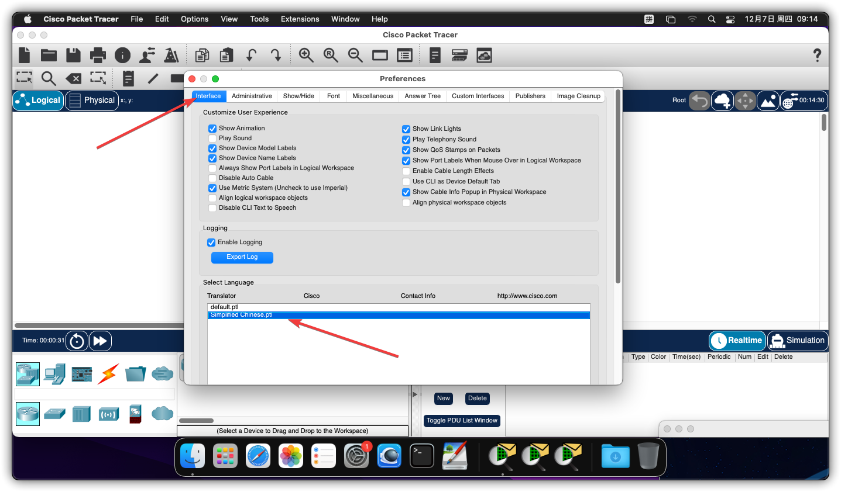Viewport: 841px width, 492px height.
Task: Click the Delete scenario button
Action: click(478, 399)
